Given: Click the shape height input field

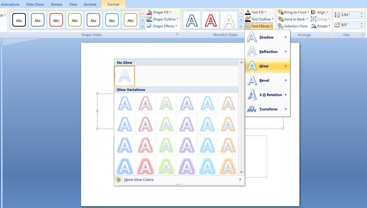Looking at the screenshot, I should (350, 15).
